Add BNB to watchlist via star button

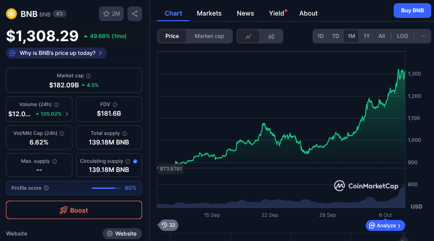coord(111,14)
